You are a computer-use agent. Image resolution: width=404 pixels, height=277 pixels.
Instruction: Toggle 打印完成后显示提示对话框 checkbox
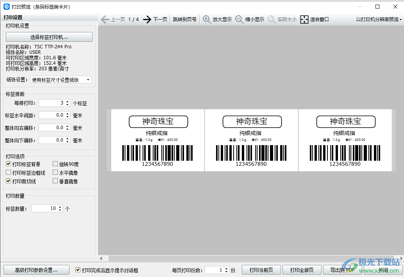(x=78, y=270)
